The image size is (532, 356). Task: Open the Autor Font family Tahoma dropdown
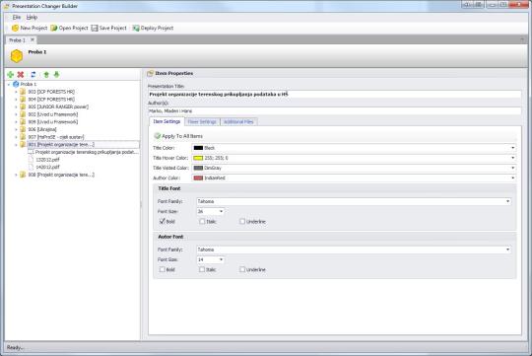pos(508,249)
